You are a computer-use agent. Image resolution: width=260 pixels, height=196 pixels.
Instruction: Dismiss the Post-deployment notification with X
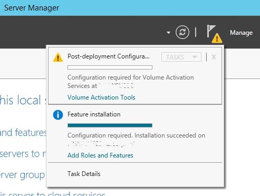(214, 57)
